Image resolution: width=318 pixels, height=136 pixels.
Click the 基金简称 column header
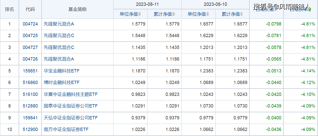tap(77, 9)
